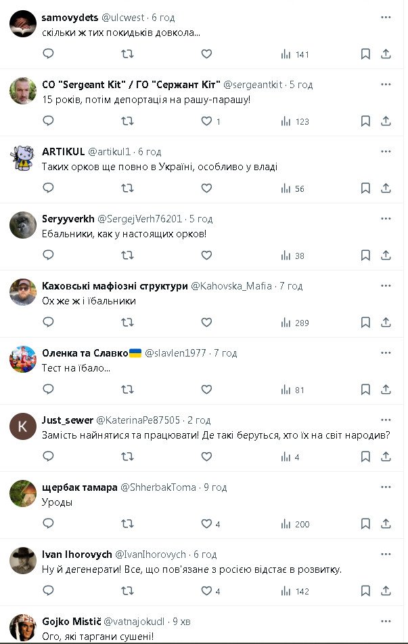Repost щербак тамара's comment

point(127,524)
